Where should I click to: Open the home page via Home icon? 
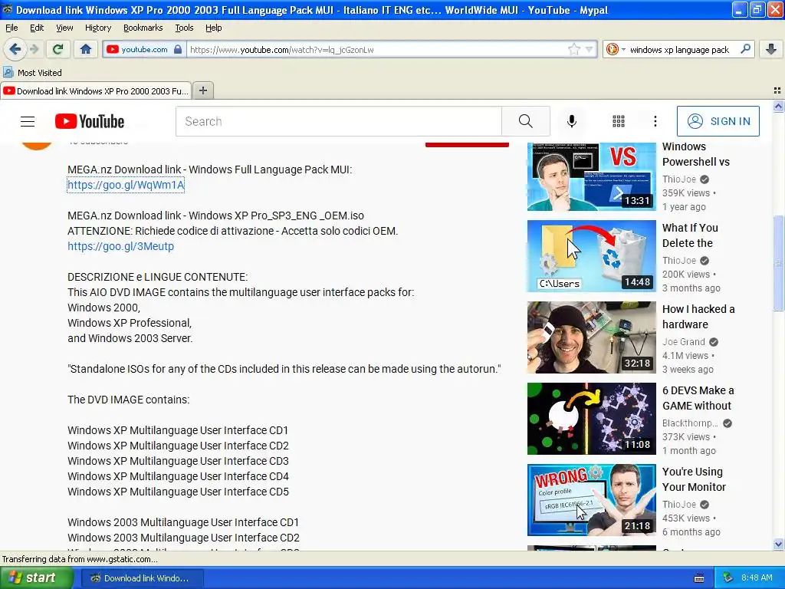[x=86, y=49]
